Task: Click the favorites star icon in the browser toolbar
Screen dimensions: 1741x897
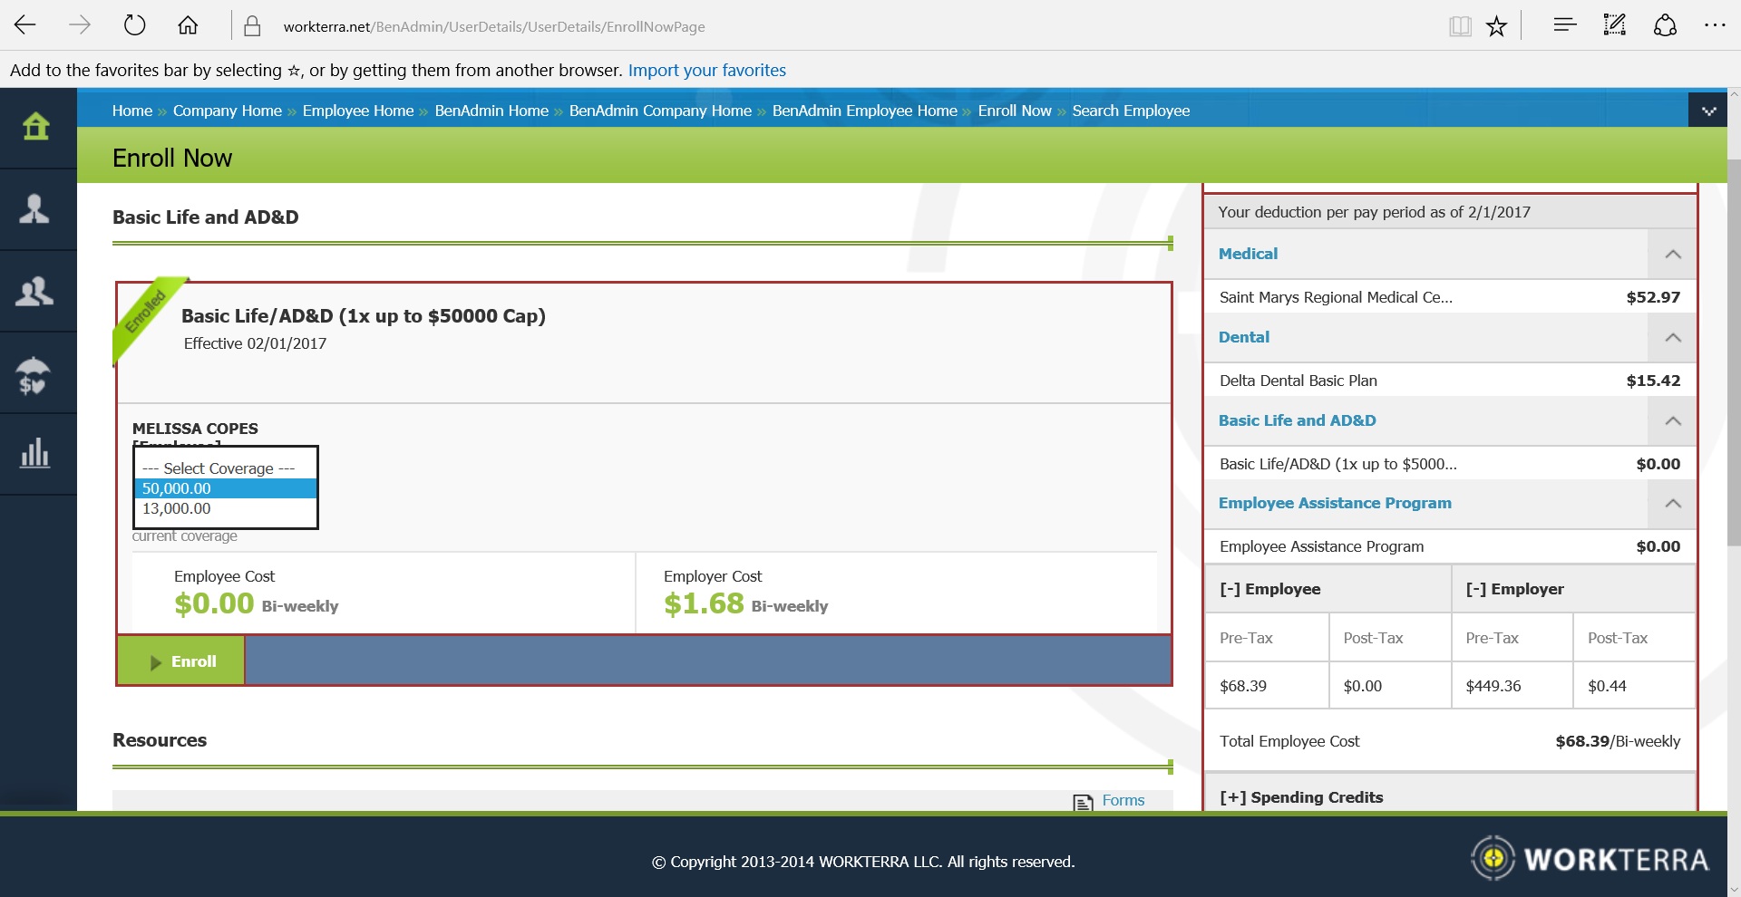Action: pyautogui.click(x=1496, y=26)
